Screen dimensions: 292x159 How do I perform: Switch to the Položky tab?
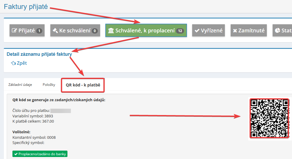49,85
